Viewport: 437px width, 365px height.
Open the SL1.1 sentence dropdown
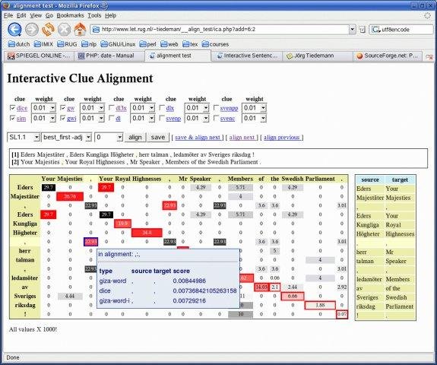[24, 137]
